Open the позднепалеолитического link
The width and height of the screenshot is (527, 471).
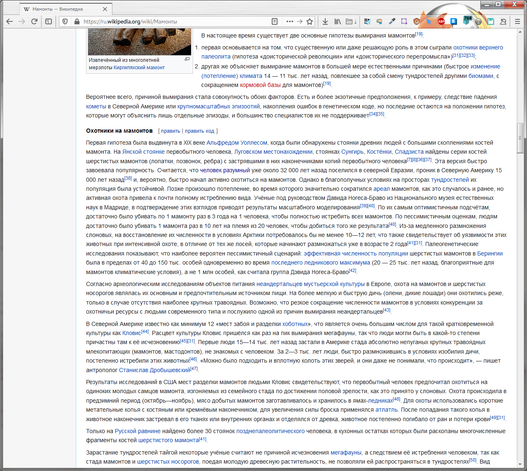[270, 431]
